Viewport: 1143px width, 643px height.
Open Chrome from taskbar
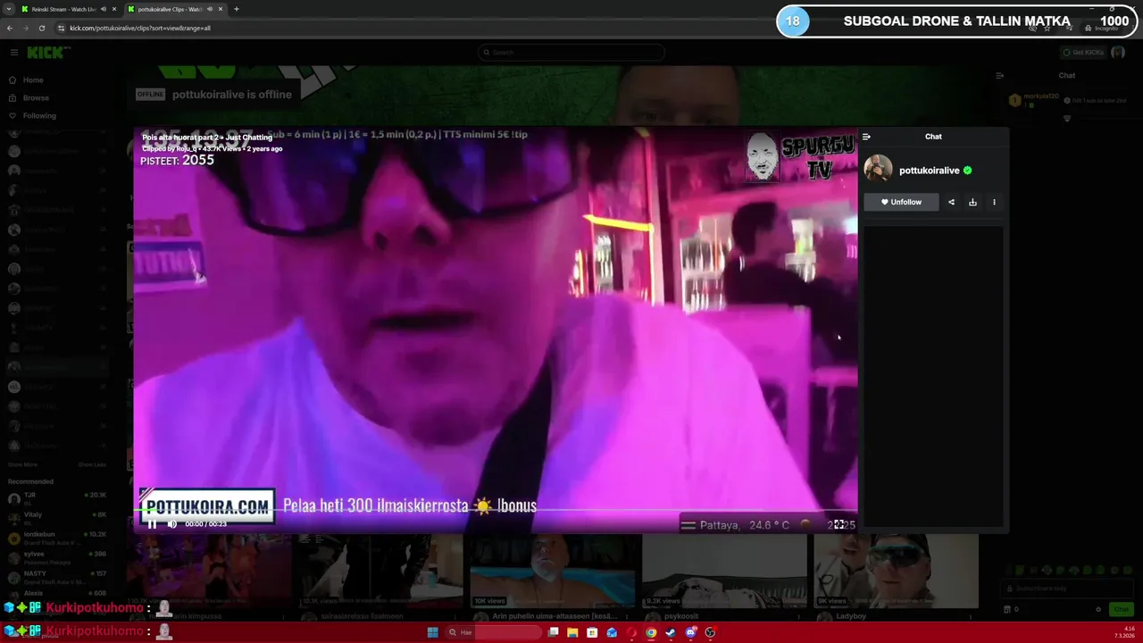tap(651, 632)
